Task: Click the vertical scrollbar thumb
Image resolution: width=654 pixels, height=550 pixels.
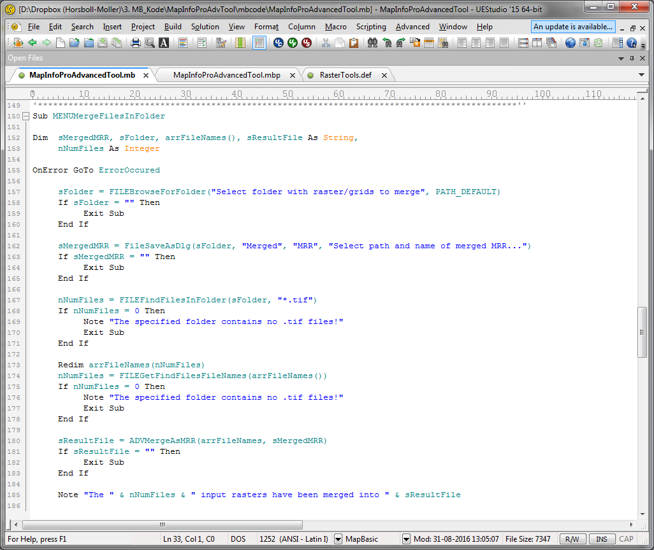Action: pyautogui.click(x=643, y=332)
